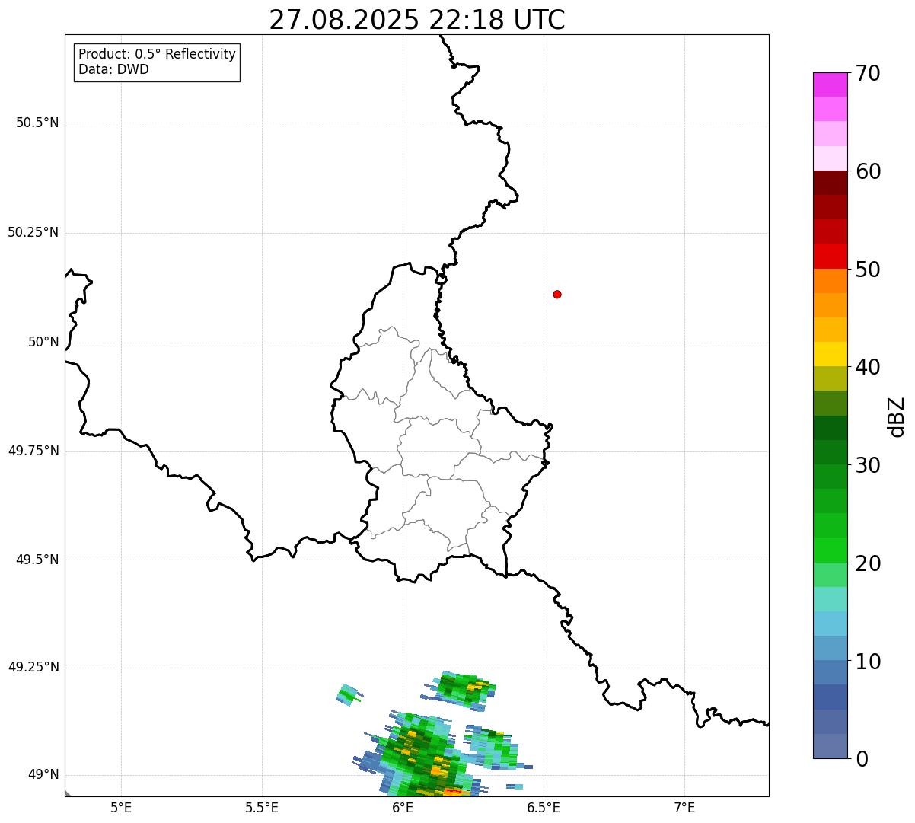The width and height of the screenshot is (915, 823).
Task: Click the plot title 27.08.2025 22:18 UTC
Action: (417, 19)
